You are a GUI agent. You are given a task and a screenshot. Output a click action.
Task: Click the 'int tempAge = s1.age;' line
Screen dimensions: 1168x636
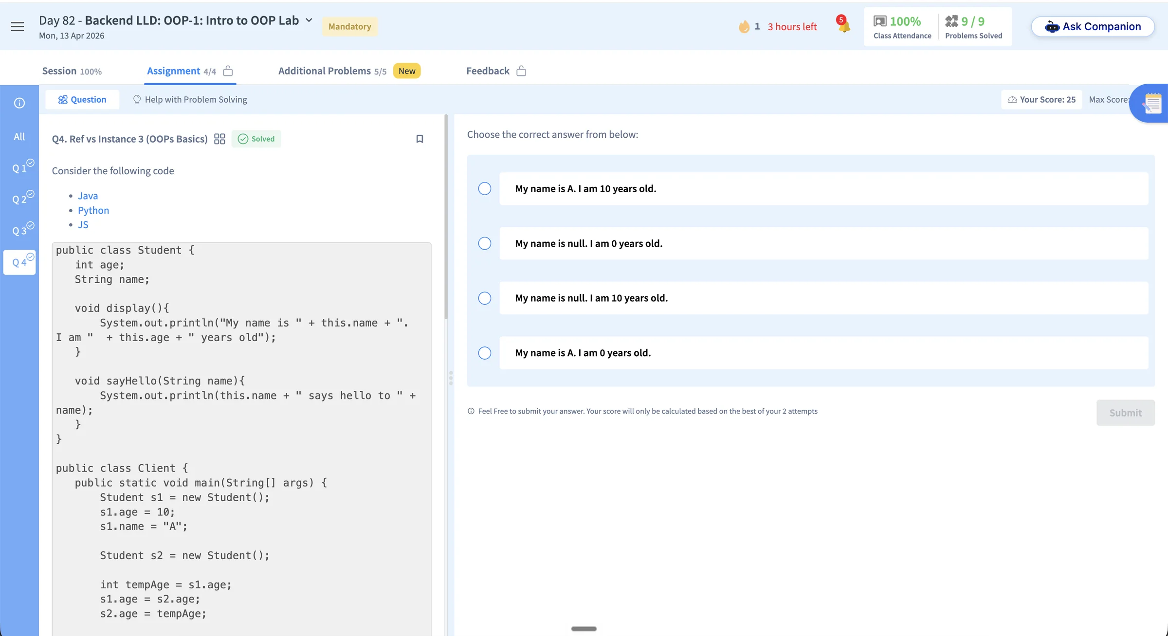point(166,585)
